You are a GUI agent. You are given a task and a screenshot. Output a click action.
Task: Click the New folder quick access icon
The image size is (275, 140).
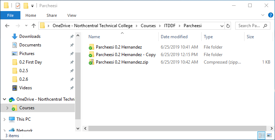(26, 6)
